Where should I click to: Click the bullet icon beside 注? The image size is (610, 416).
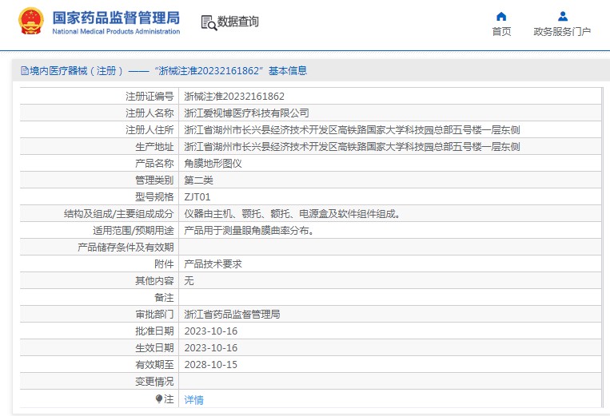tap(159, 398)
